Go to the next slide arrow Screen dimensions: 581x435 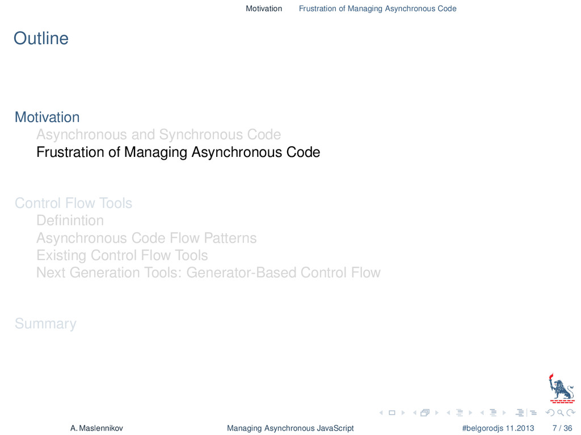pyautogui.click(x=403, y=412)
